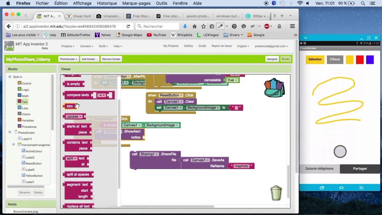
Task: Open the Wikipédia bookmark
Action: click(182, 35)
